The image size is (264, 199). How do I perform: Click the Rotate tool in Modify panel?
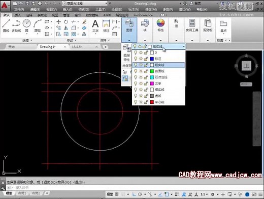pos(66,22)
